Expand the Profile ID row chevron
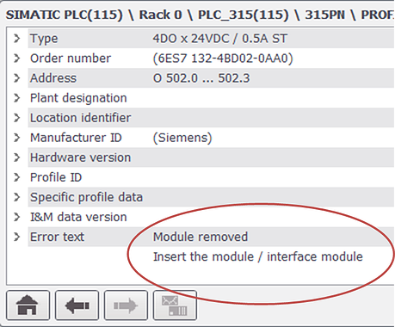The image size is (395, 327). coord(17,177)
